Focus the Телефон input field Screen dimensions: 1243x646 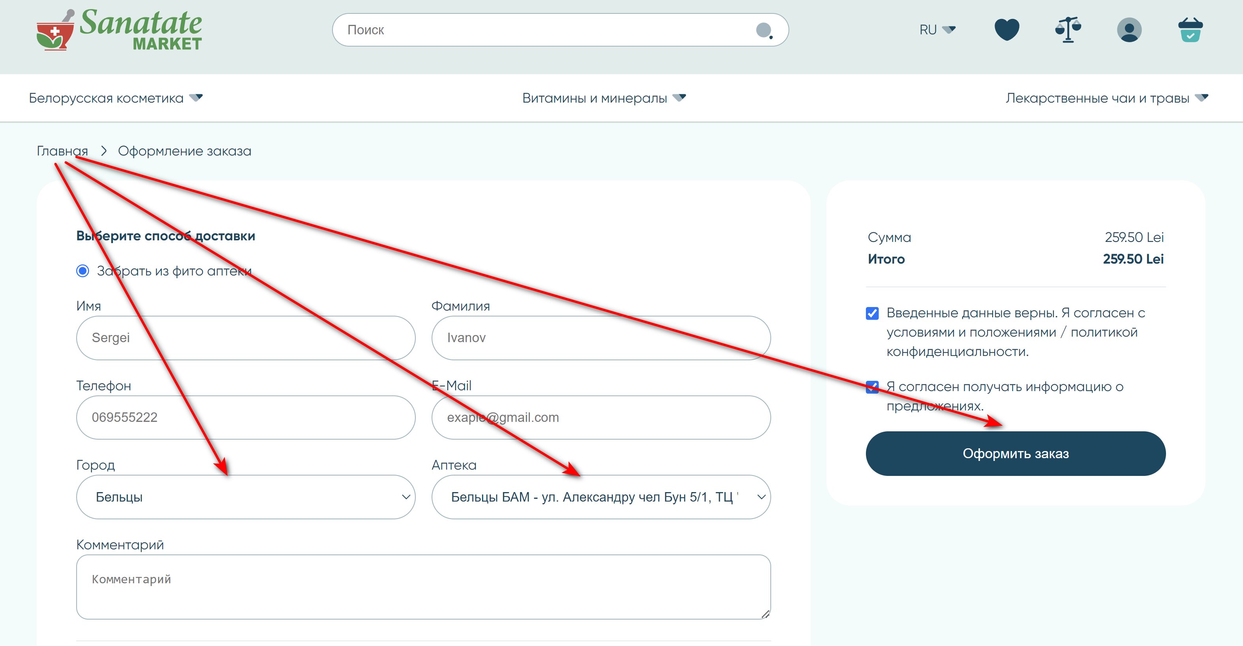click(x=246, y=417)
